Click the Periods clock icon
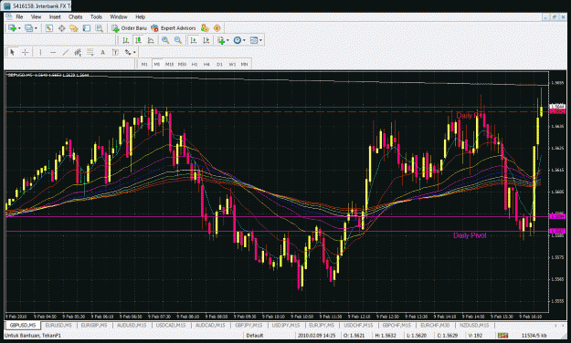Image resolution: width=571 pixels, height=343 pixels. click(237, 40)
